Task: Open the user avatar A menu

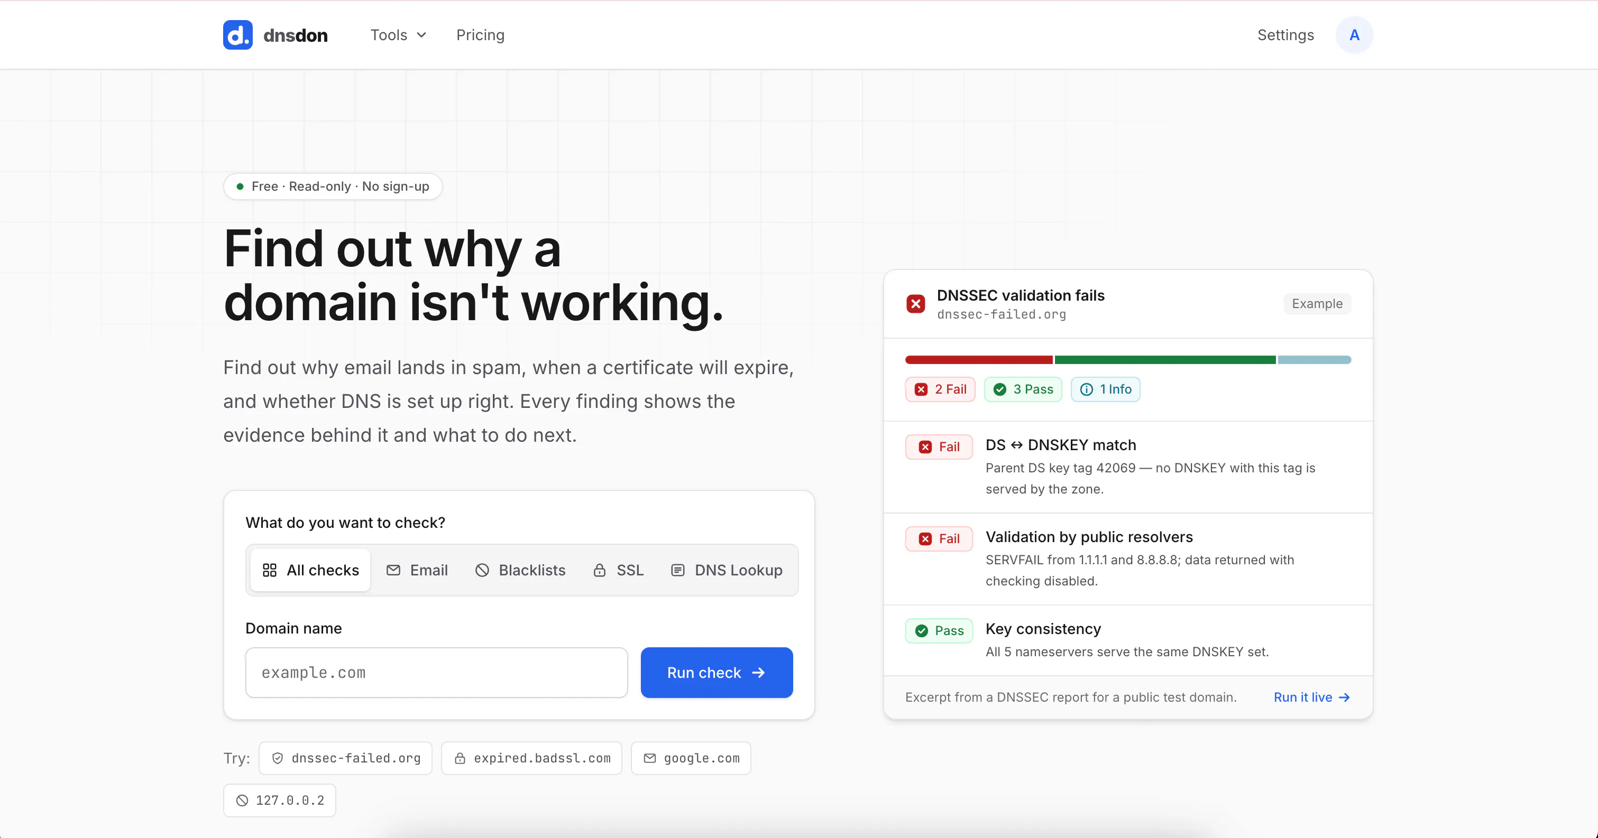Action: 1354,35
